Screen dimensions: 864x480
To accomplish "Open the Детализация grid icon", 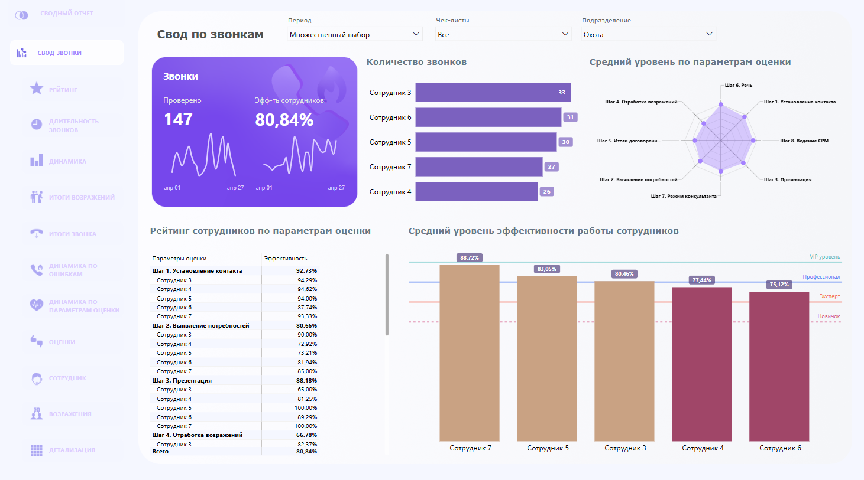I will point(37,450).
